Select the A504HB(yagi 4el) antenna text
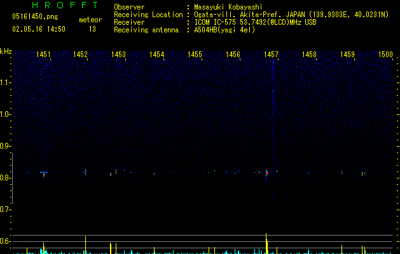 [x=224, y=30]
